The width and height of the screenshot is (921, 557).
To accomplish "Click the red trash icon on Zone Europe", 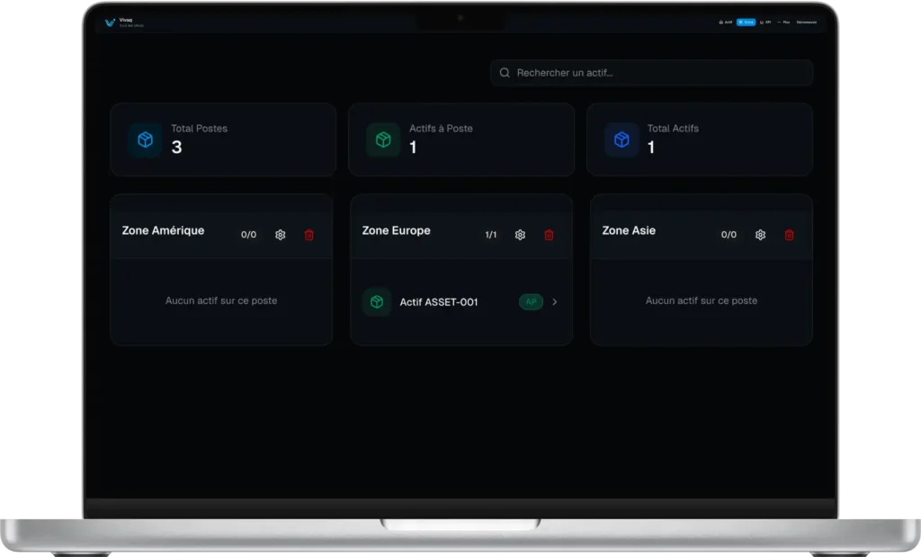I will [x=549, y=235].
